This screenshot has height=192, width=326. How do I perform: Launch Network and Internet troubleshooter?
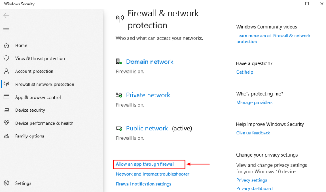(152, 174)
